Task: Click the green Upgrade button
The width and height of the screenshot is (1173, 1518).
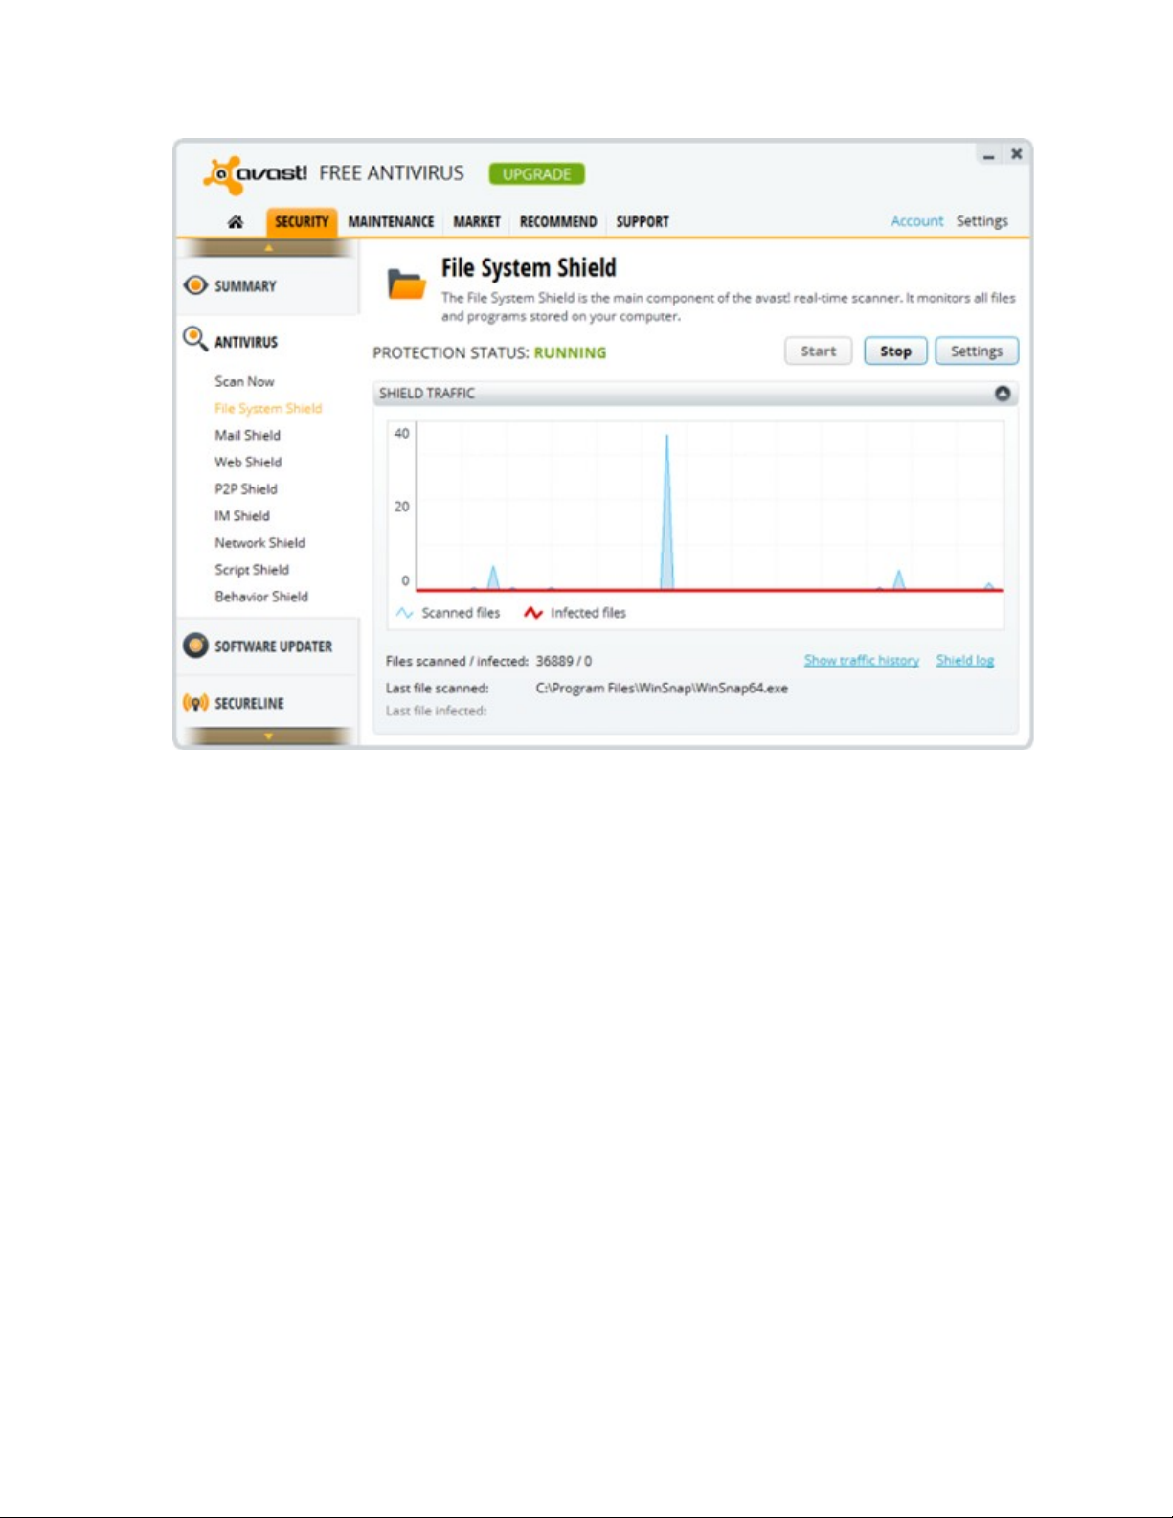Action: [536, 174]
